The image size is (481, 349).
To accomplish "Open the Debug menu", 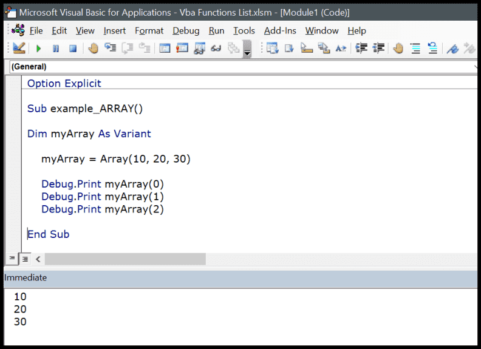I will point(186,30).
